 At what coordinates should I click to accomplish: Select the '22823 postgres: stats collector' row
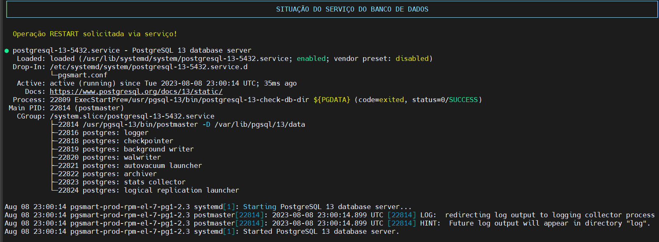click(x=122, y=182)
